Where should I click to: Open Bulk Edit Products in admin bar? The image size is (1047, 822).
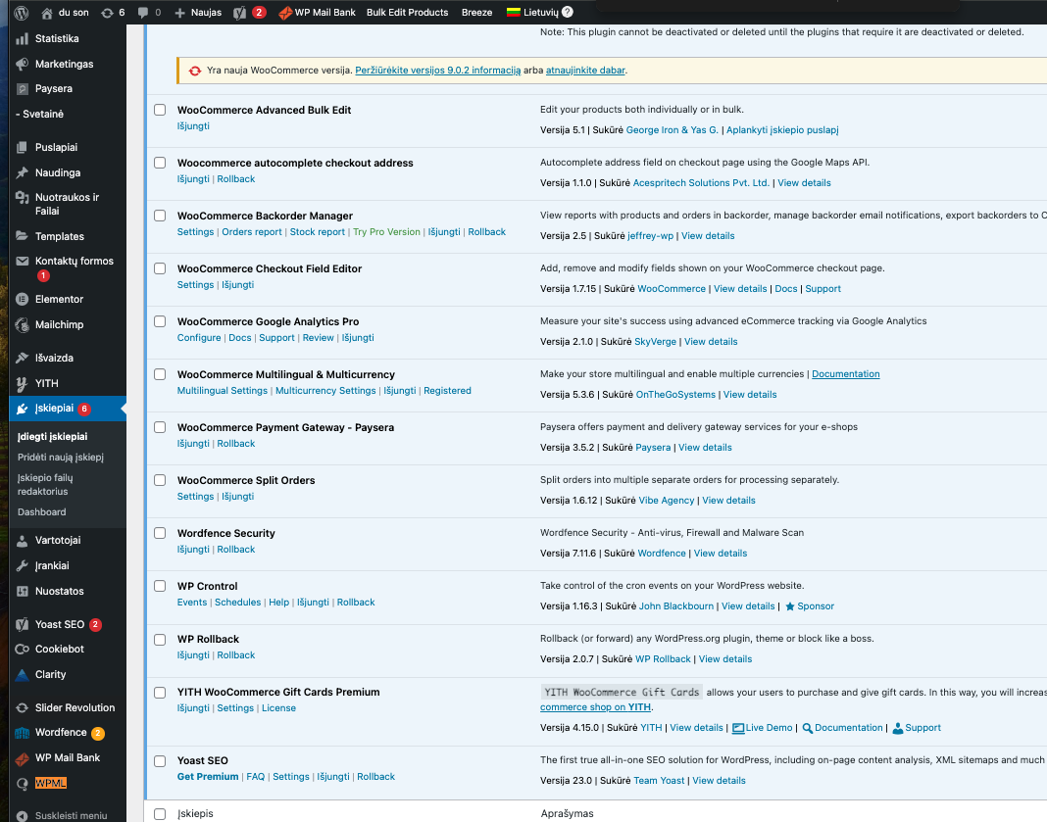click(x=407, y=12)
